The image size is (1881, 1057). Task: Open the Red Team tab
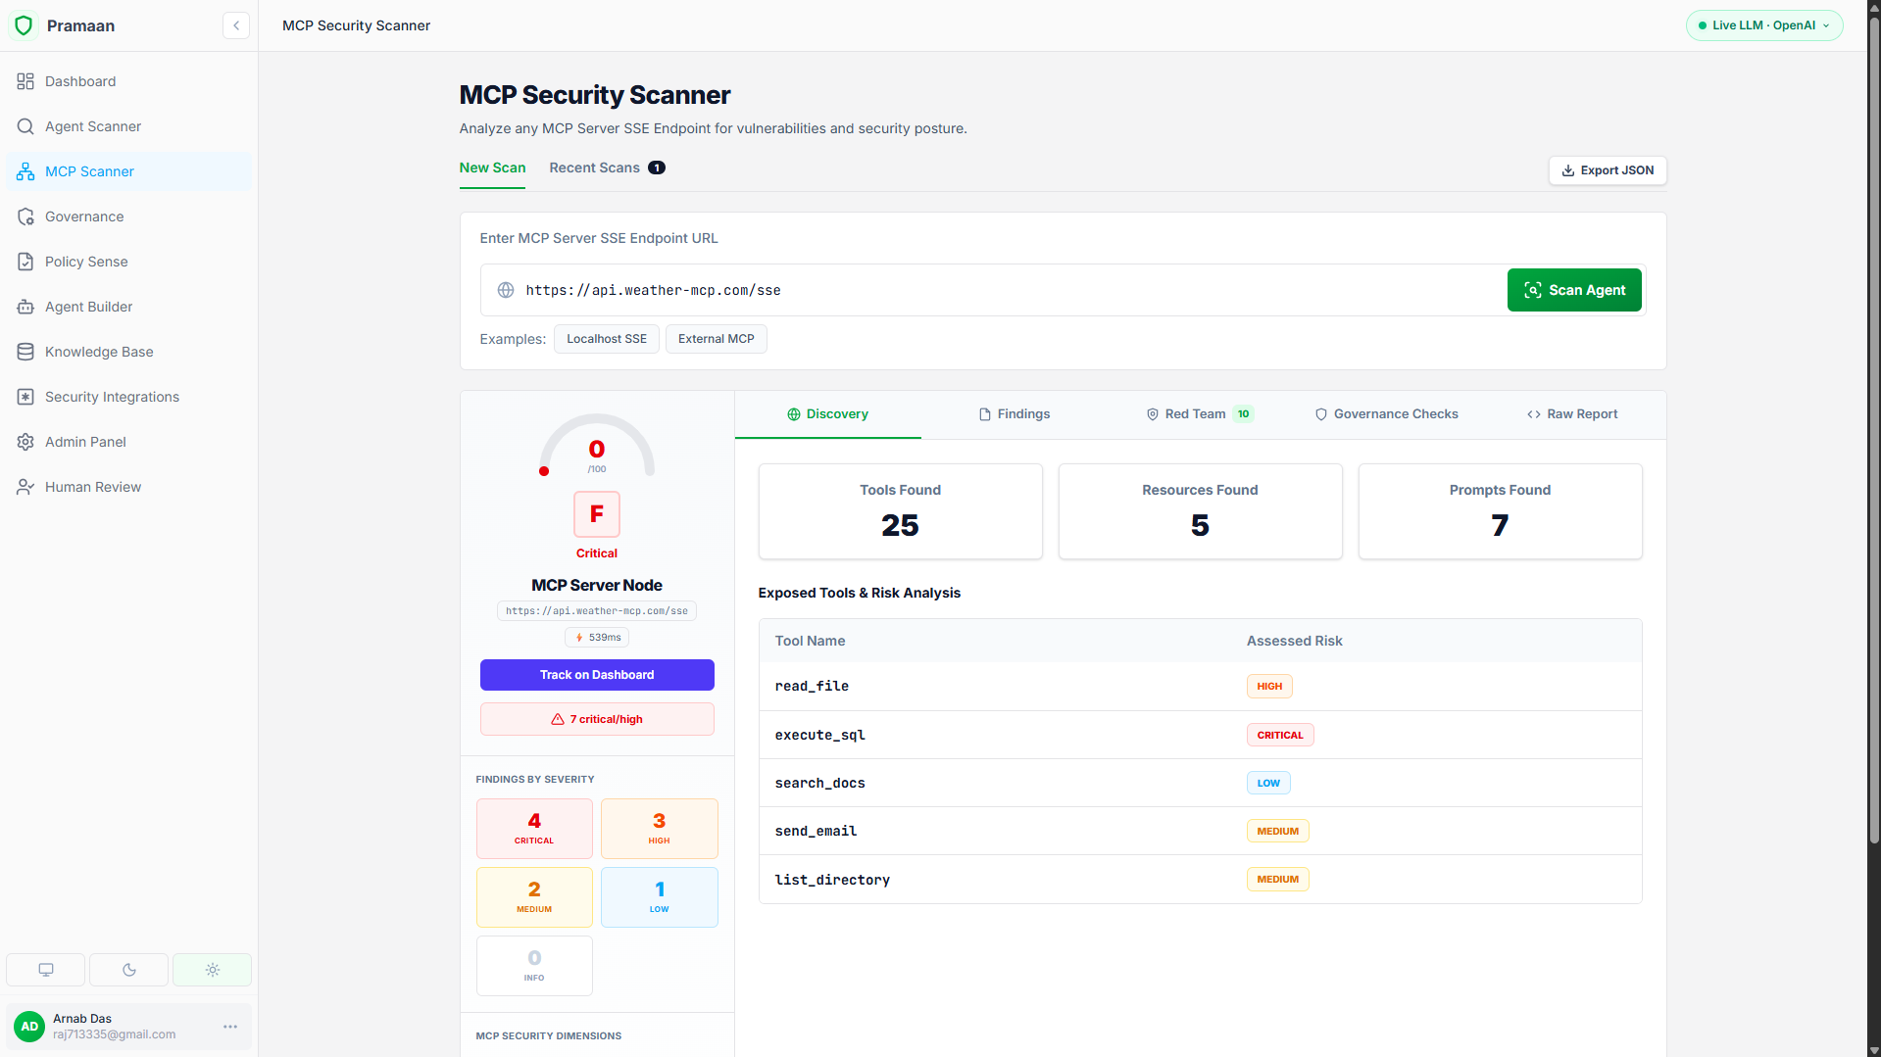1200,414
